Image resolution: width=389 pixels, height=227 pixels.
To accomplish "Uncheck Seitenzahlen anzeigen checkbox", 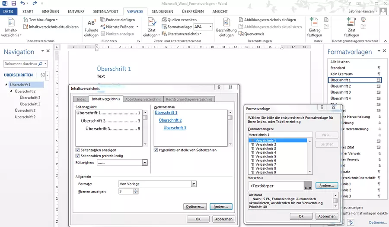I will tap(78, 150).
